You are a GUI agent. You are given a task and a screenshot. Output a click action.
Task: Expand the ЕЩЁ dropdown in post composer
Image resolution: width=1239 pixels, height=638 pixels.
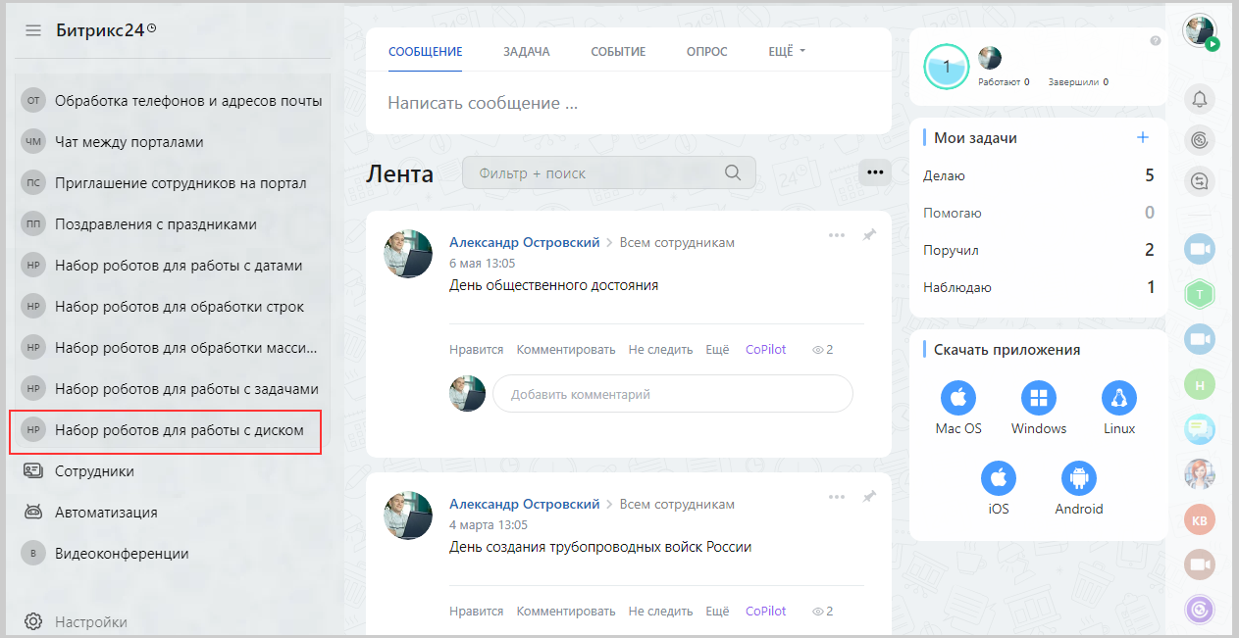[786, 52]
